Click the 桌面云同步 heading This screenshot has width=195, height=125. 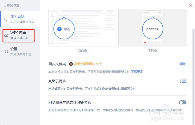pos(57,81)
